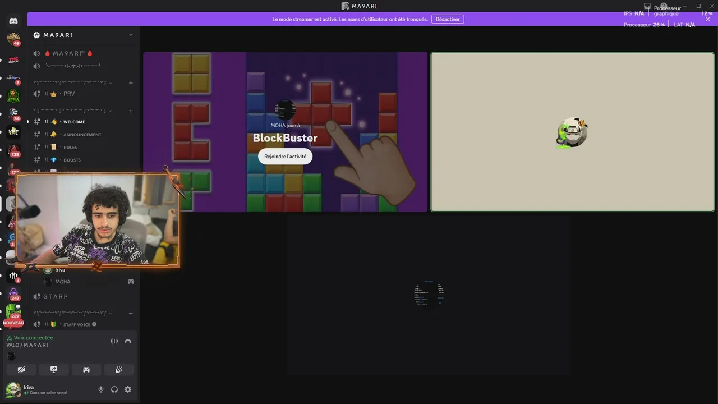Start an activity with gamepad button

tap(86, 369)
